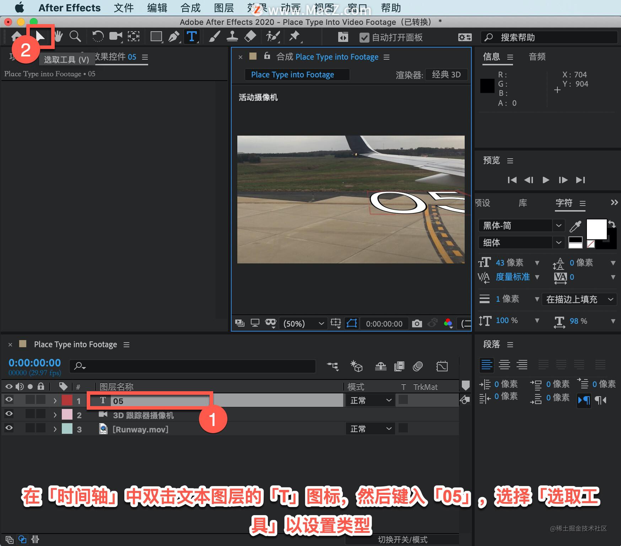Click 切换开关/模式 at timeline bottom

click(x=403, y=540)
